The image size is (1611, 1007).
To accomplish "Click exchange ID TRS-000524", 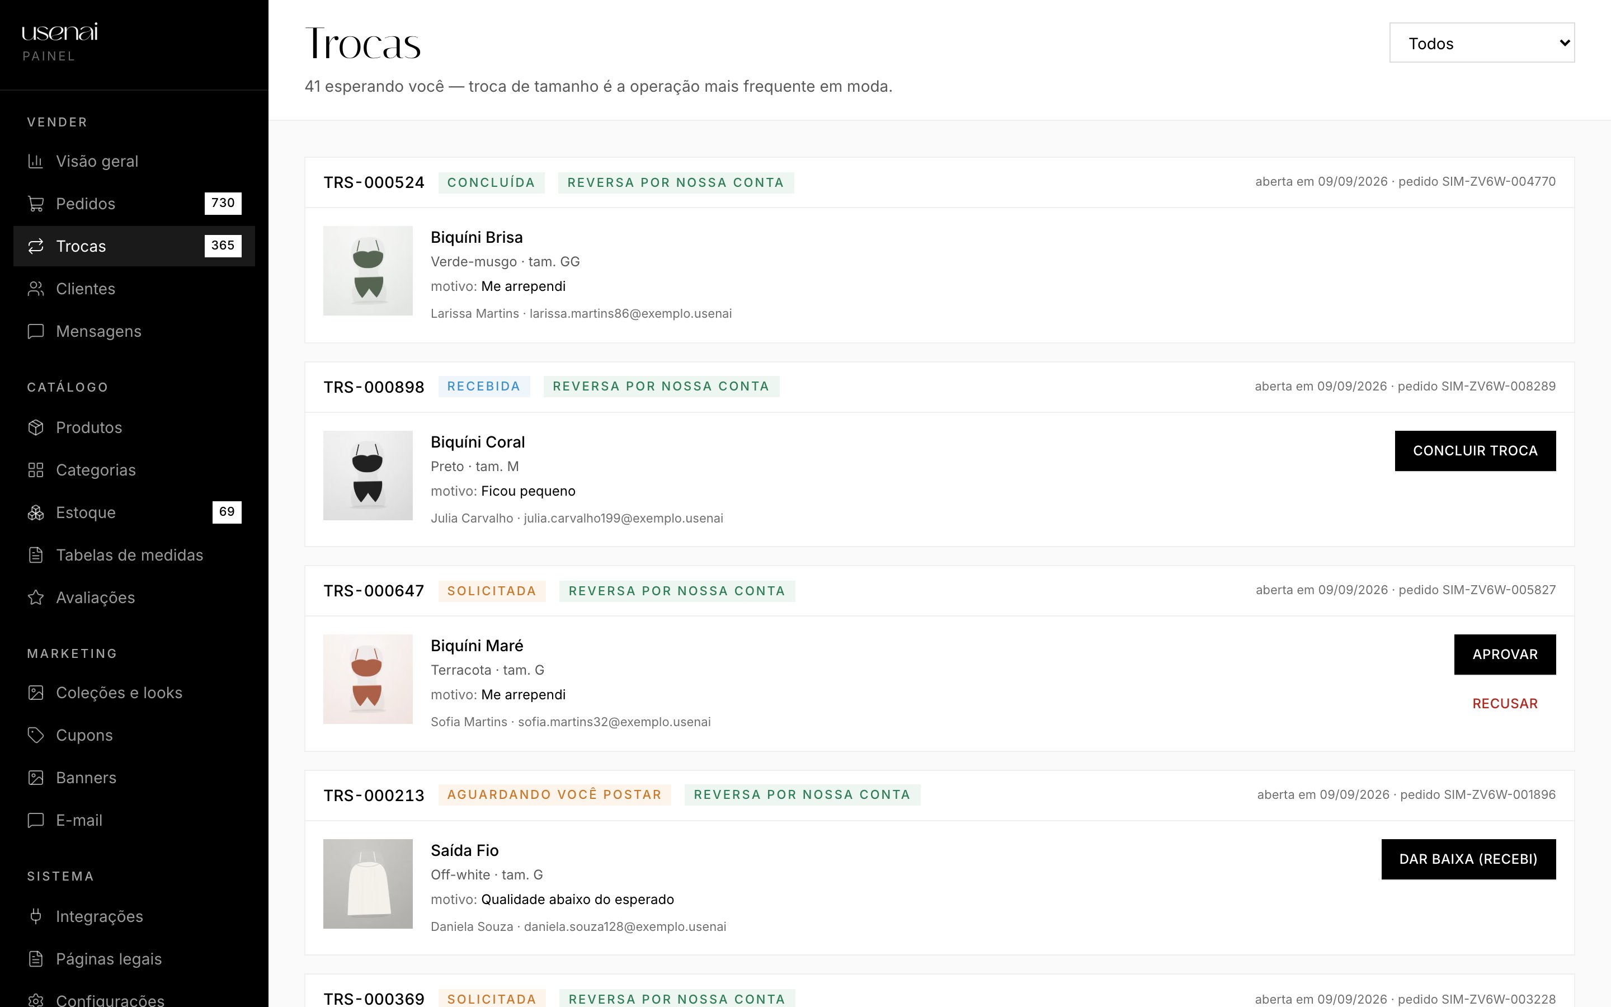I will [374, 182].
